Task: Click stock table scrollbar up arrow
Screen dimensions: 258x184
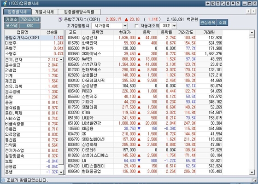Action: [252, 32]
